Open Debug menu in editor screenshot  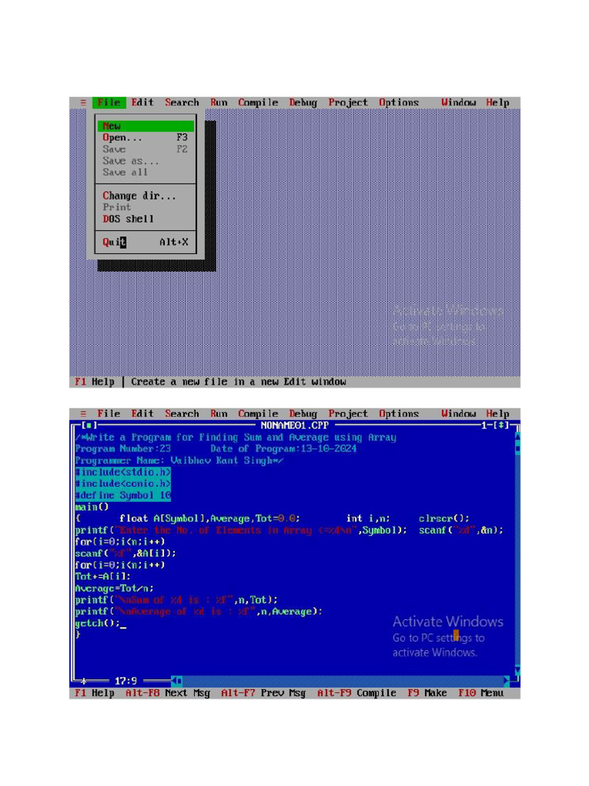click(x=303, y=414)
